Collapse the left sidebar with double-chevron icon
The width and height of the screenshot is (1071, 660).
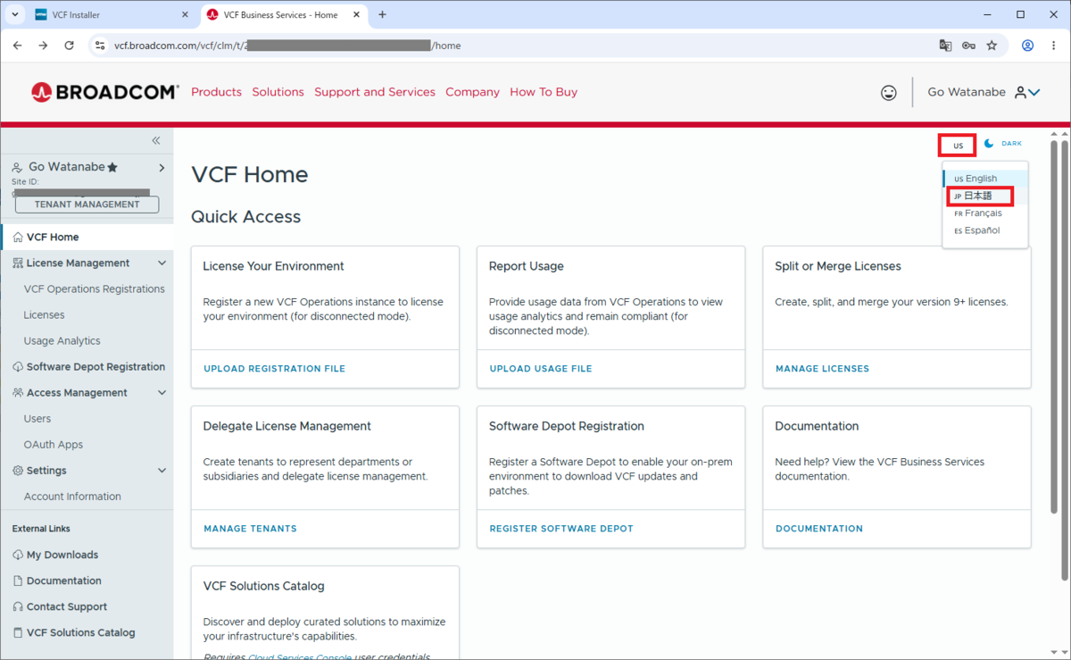click(x=156, y=140)
